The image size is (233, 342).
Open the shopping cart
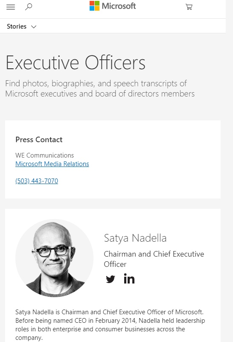point(189,7)
